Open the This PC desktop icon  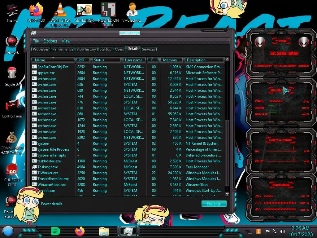tap(12, 13)
